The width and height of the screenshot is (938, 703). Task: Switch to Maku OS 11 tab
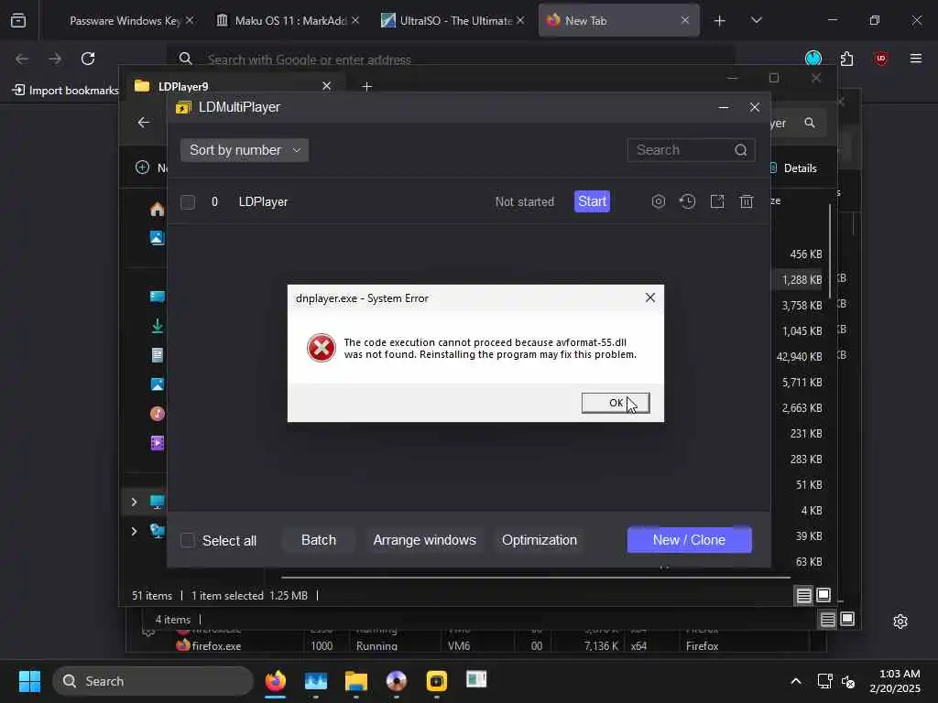pyautogui.click(x=289, y=20)
